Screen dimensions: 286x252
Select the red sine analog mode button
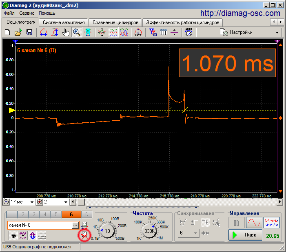(254, 223)
